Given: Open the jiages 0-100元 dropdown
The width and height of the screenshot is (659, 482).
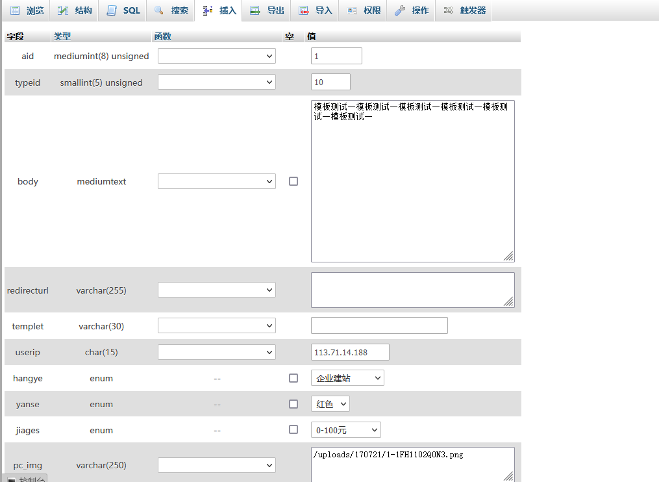Looking at the screenshot, I should pos(346,430).
